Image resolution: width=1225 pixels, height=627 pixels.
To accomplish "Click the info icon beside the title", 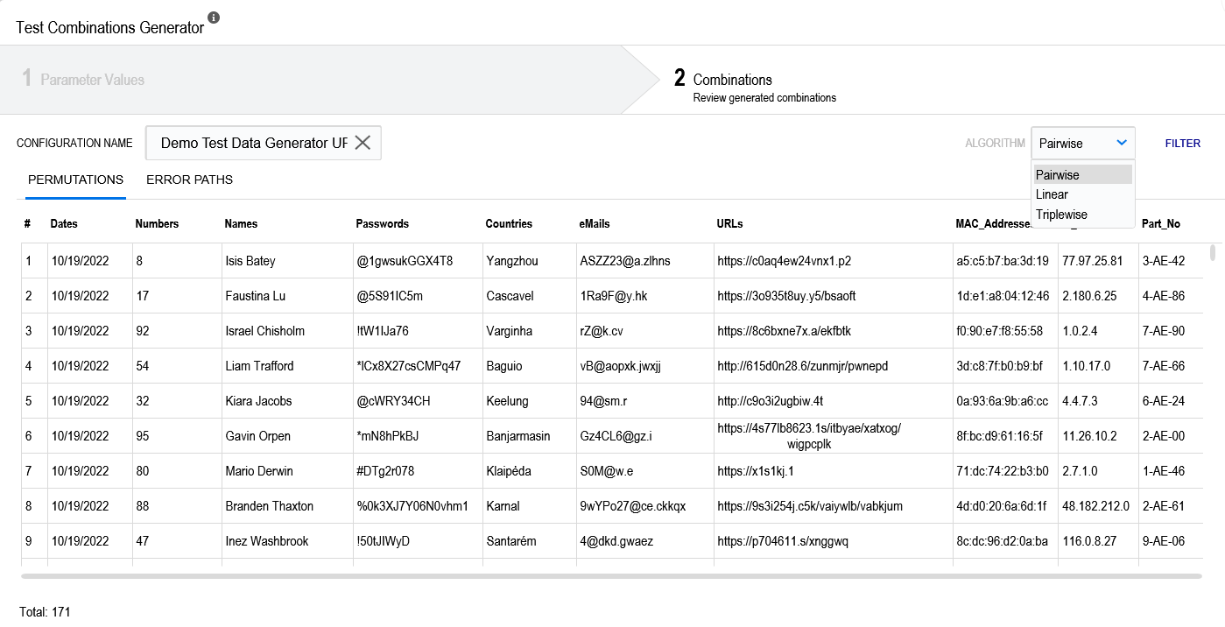I will pos(215,18).
